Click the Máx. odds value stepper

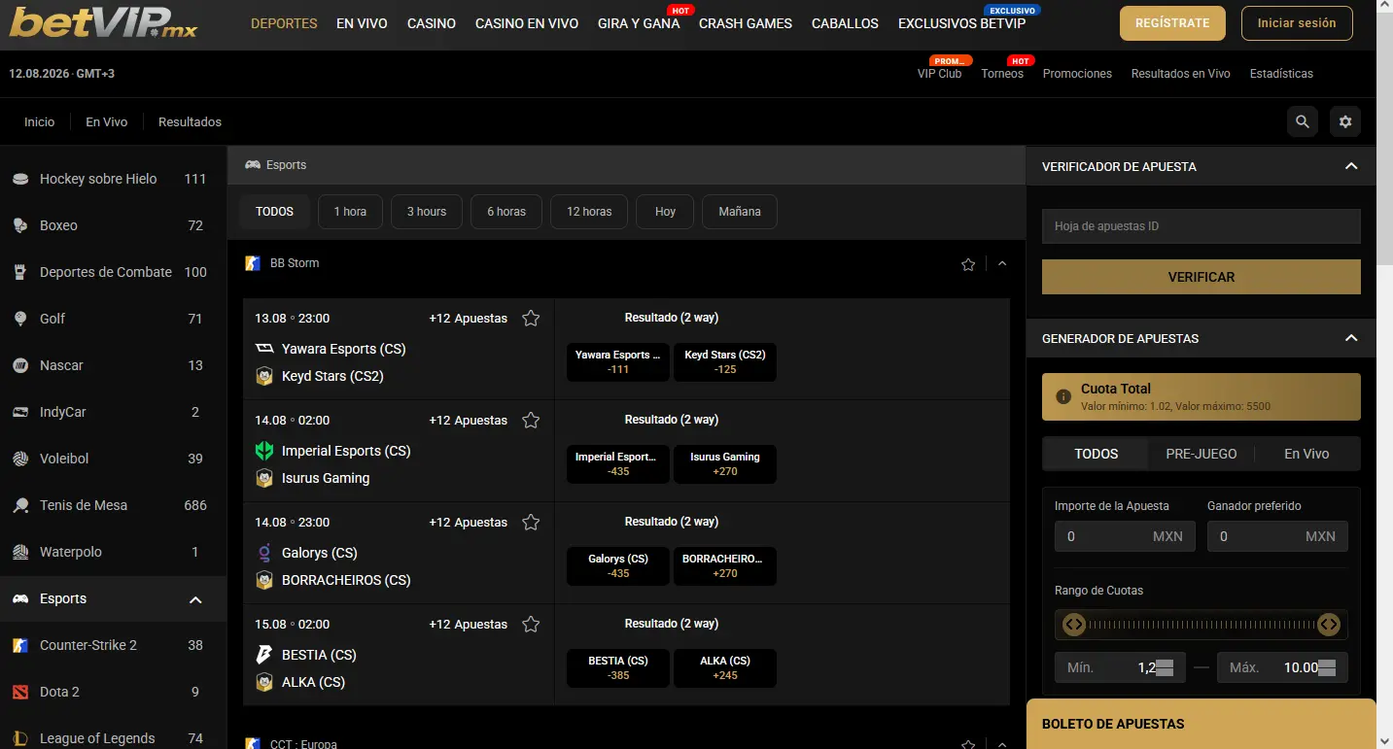(1327, 667)
